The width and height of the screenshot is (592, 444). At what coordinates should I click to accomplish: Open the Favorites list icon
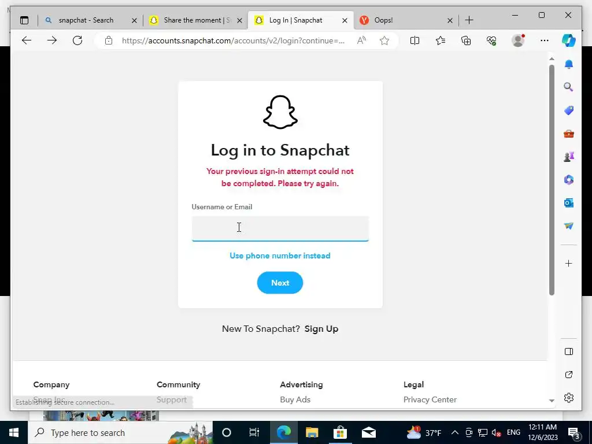[440, 40]
